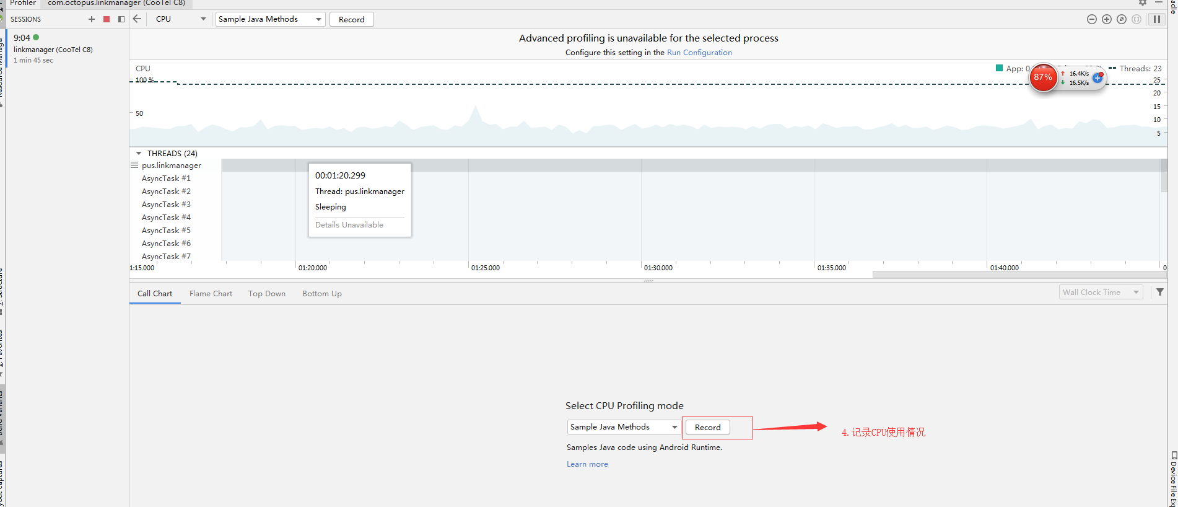1178x507 pixels.
Task: Open profiler settings gear icon
Action: pos(1143,2)
